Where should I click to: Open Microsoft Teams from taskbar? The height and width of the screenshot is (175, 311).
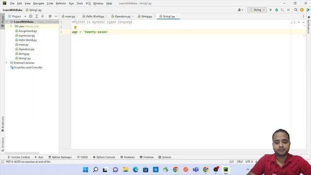196,170
